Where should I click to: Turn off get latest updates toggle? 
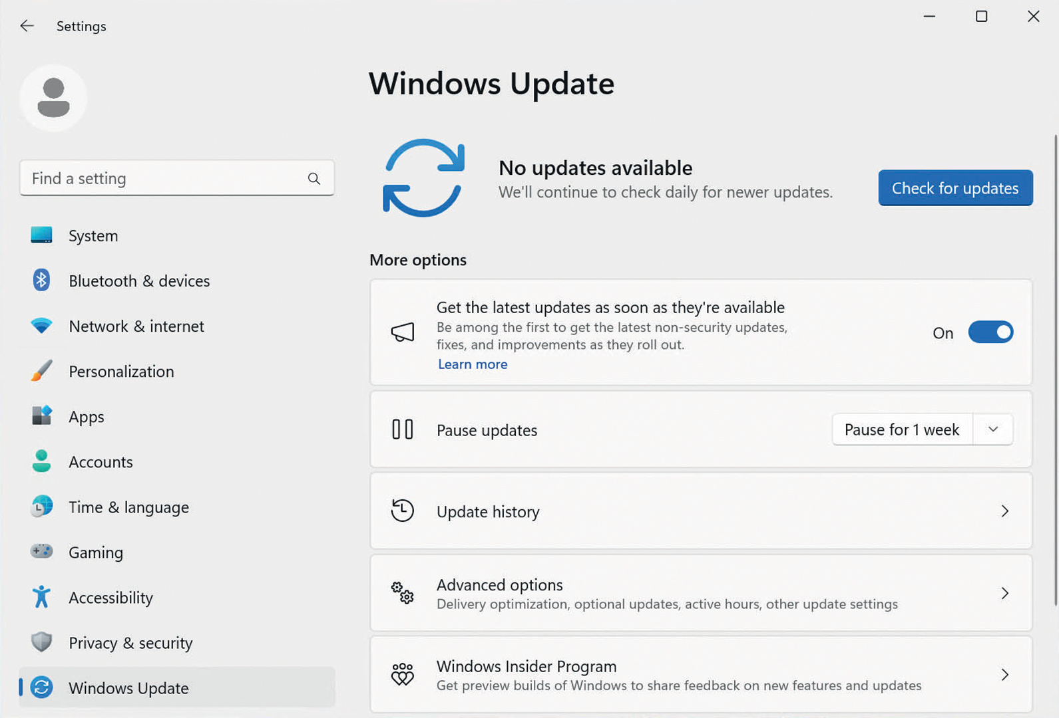990,332
